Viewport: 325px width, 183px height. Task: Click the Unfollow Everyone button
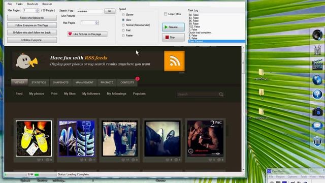point(32,40)
